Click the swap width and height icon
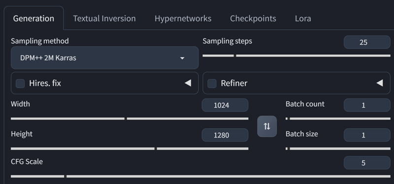394x184 pixels. point(267,126)
